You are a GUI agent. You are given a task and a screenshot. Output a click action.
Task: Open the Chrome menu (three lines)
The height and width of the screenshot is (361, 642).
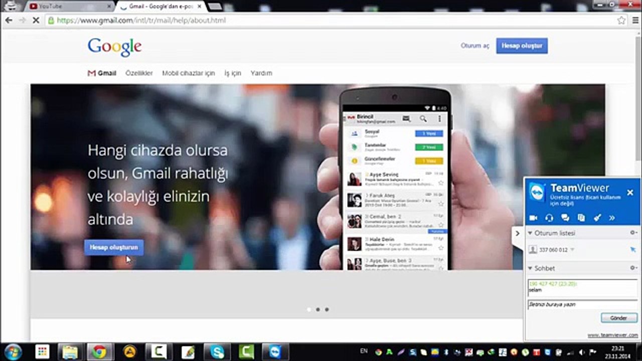(635, 21)
